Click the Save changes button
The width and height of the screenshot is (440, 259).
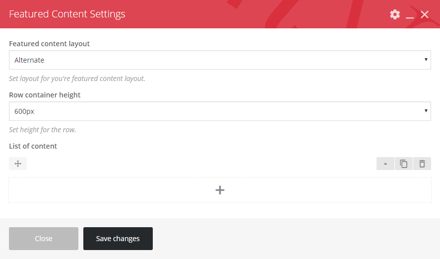pos(118,239)
